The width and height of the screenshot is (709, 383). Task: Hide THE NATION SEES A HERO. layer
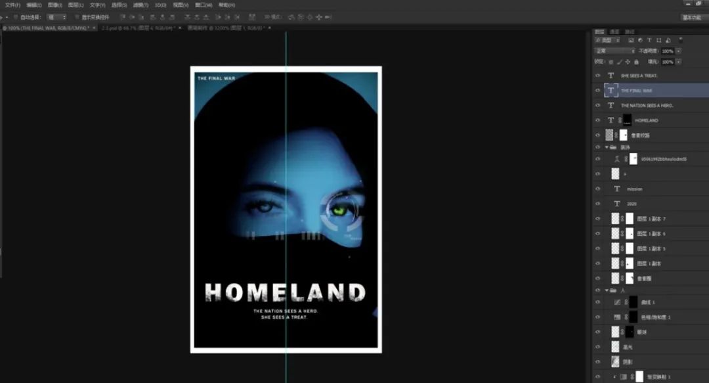598,106
